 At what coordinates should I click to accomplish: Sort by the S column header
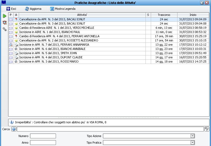click(148, 15)
